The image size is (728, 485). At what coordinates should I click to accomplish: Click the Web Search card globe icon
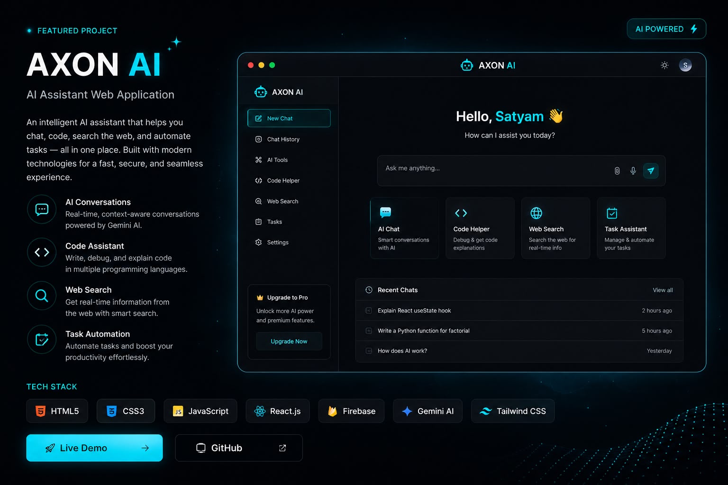(536, 213)
